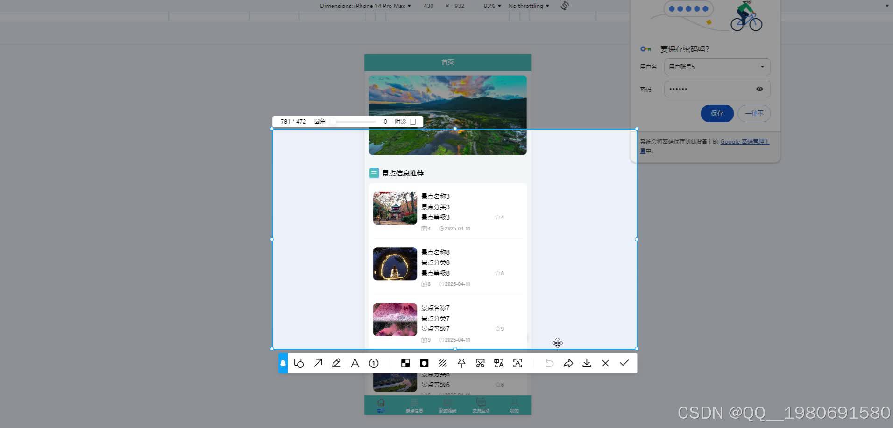This screenshot has height=428, width=893.
Task: Confirm the screenshot with the check icon
Action: pos(624,363)
